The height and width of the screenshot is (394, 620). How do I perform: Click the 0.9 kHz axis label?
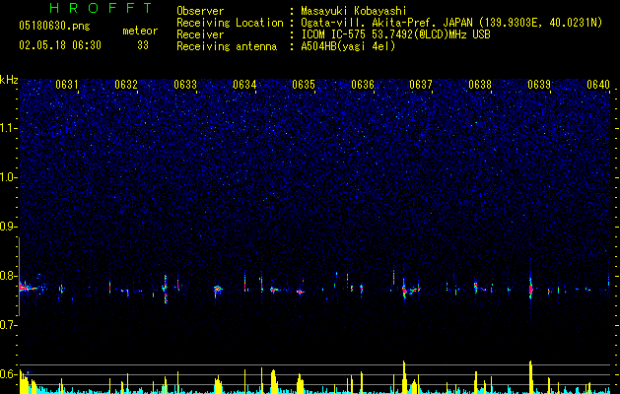pos(8,227)
